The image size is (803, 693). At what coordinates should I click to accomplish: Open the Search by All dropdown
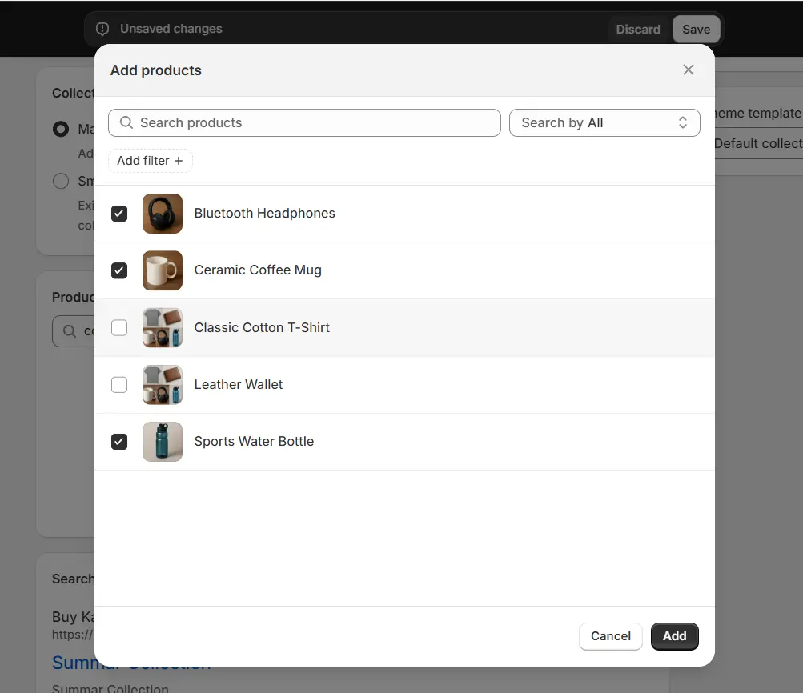point(604,122)
